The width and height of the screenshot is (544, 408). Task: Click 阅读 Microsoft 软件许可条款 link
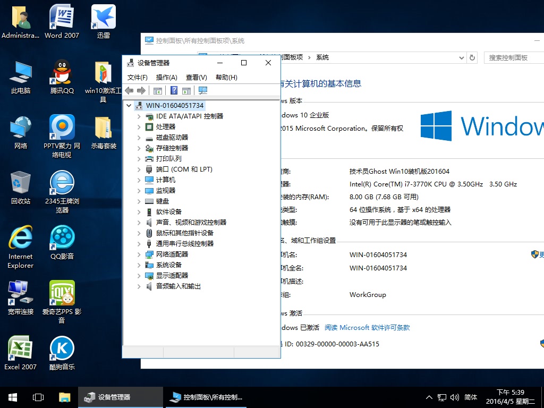[367, 327]
